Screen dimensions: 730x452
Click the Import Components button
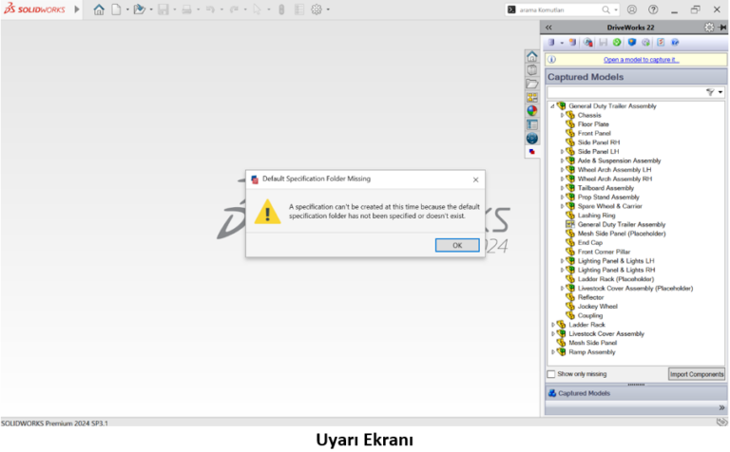pos(696,374)
